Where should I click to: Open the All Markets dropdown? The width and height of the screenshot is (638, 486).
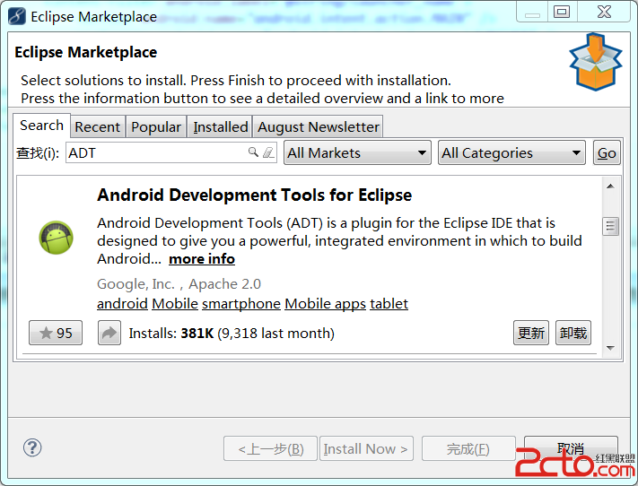point(357,153)
